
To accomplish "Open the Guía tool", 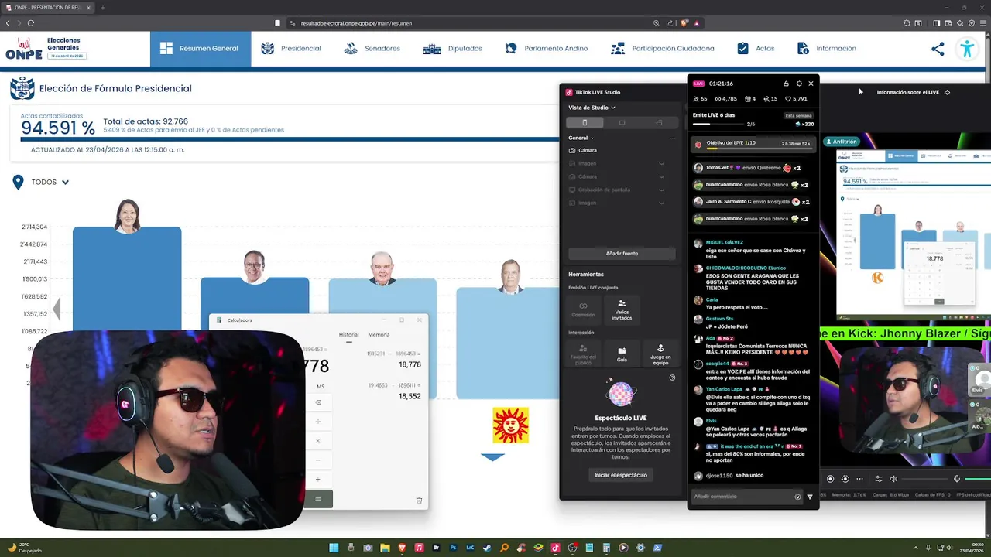I will click(622, 354).
